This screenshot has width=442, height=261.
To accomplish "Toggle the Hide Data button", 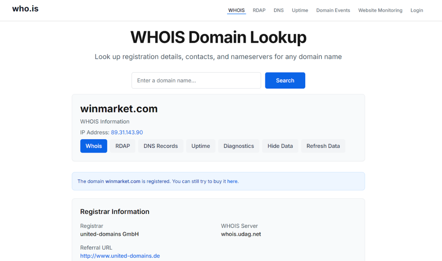I will coord(280,146).
